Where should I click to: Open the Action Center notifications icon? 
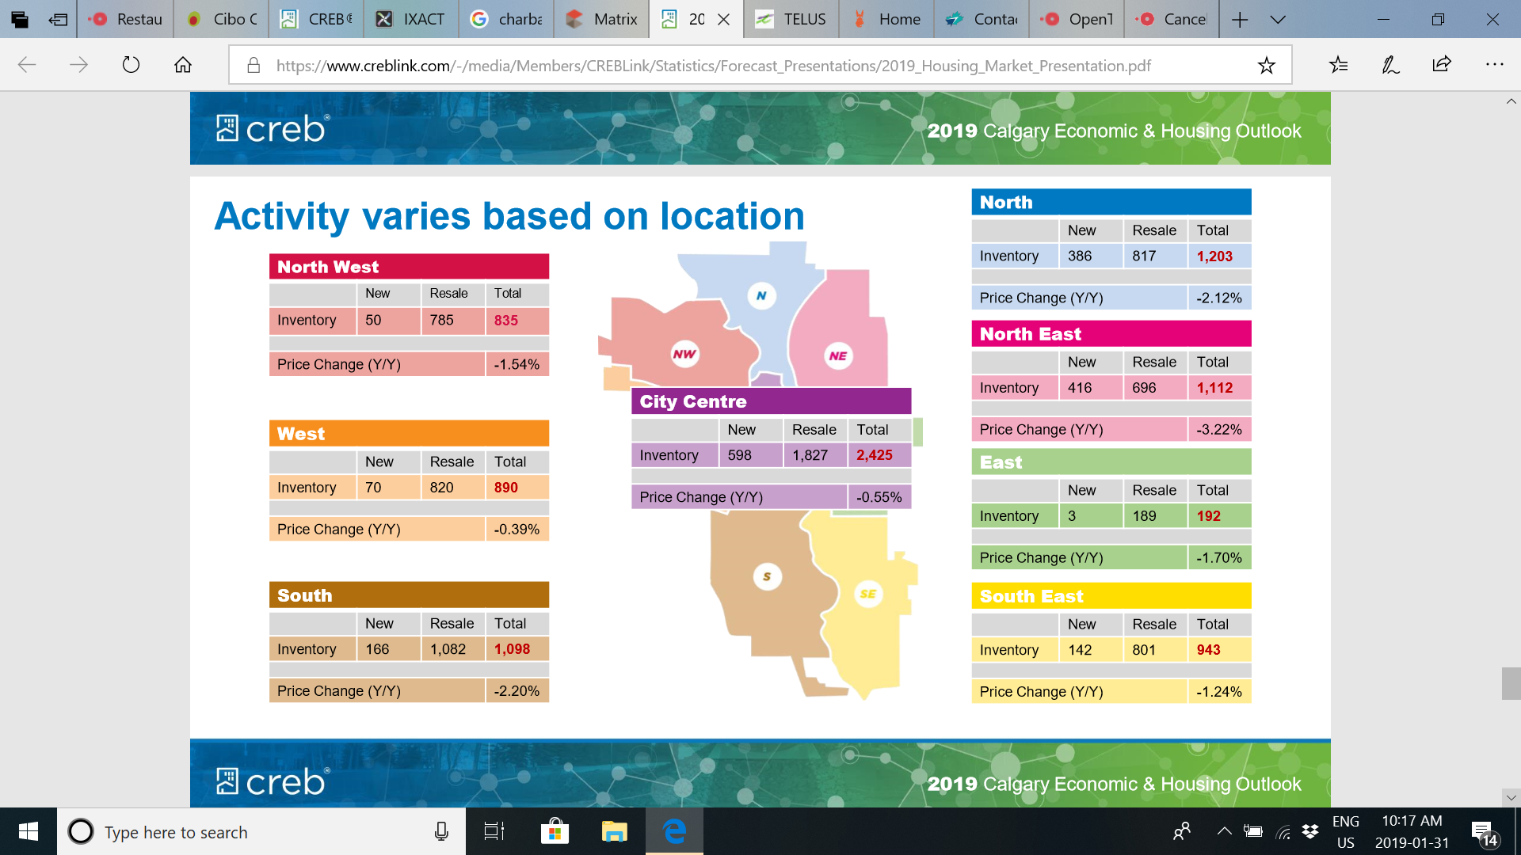[1483, 832]
